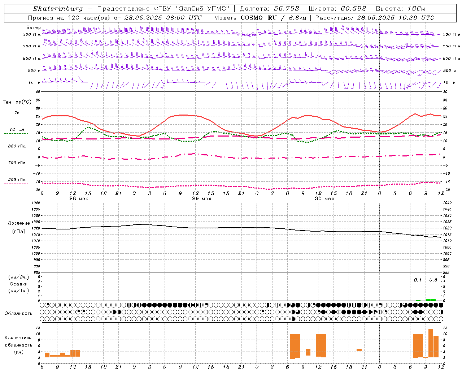Click the 'Долгота: 56.793' header field
This screenshot has width=462, height=370.
click(269, 9)
